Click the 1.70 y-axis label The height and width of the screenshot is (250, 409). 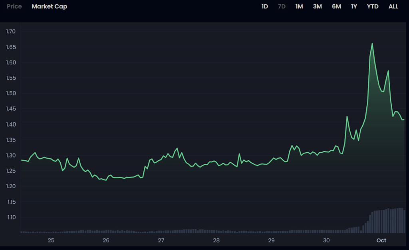[11, 31]
